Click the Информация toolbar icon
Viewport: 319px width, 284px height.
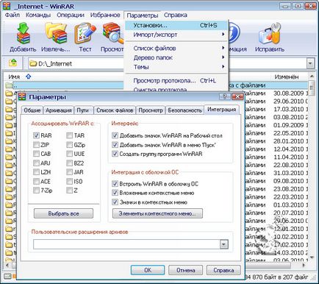234,34
